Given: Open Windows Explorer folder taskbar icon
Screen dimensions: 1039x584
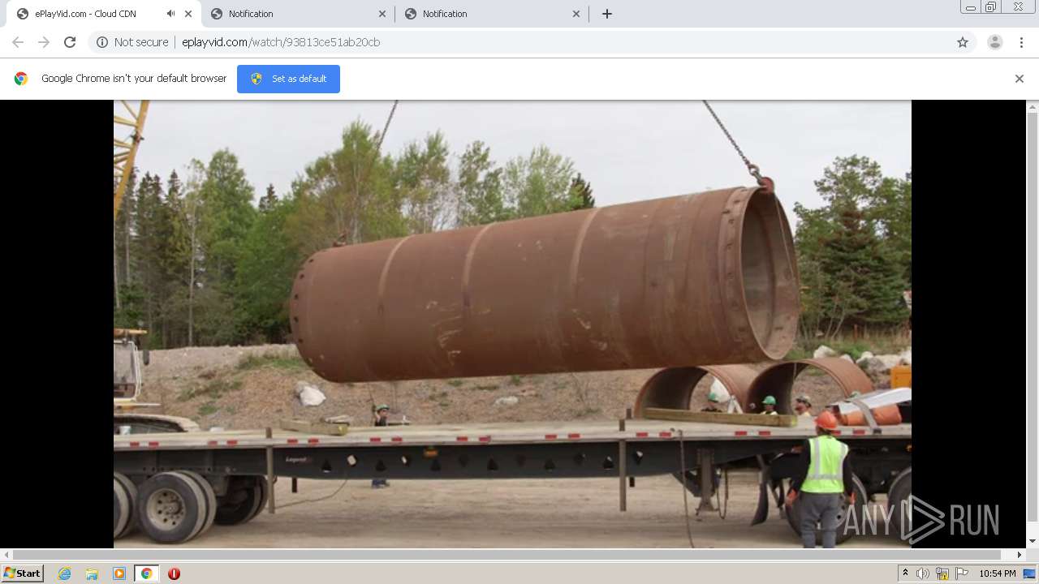Looking at the screenshot, I should (92, 573).
